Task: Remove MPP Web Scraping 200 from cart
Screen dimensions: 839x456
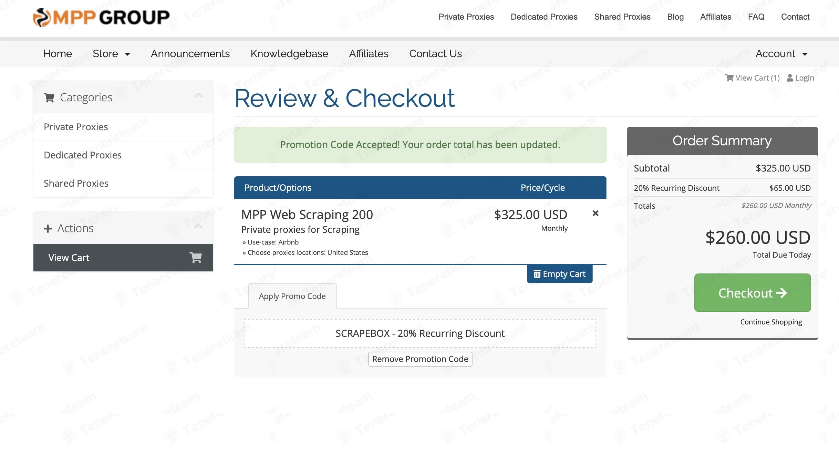Action: pos(595,214)
